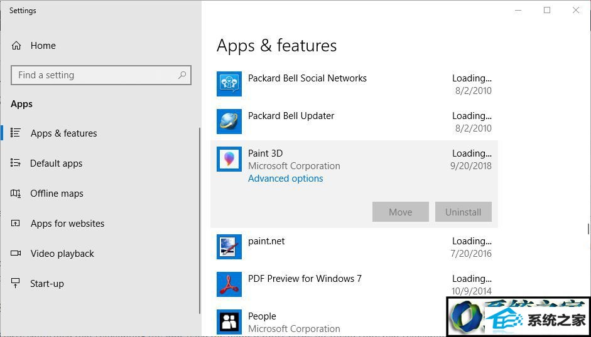
Task: Click the 9/20/2018 install date
Action: (471, 166)
